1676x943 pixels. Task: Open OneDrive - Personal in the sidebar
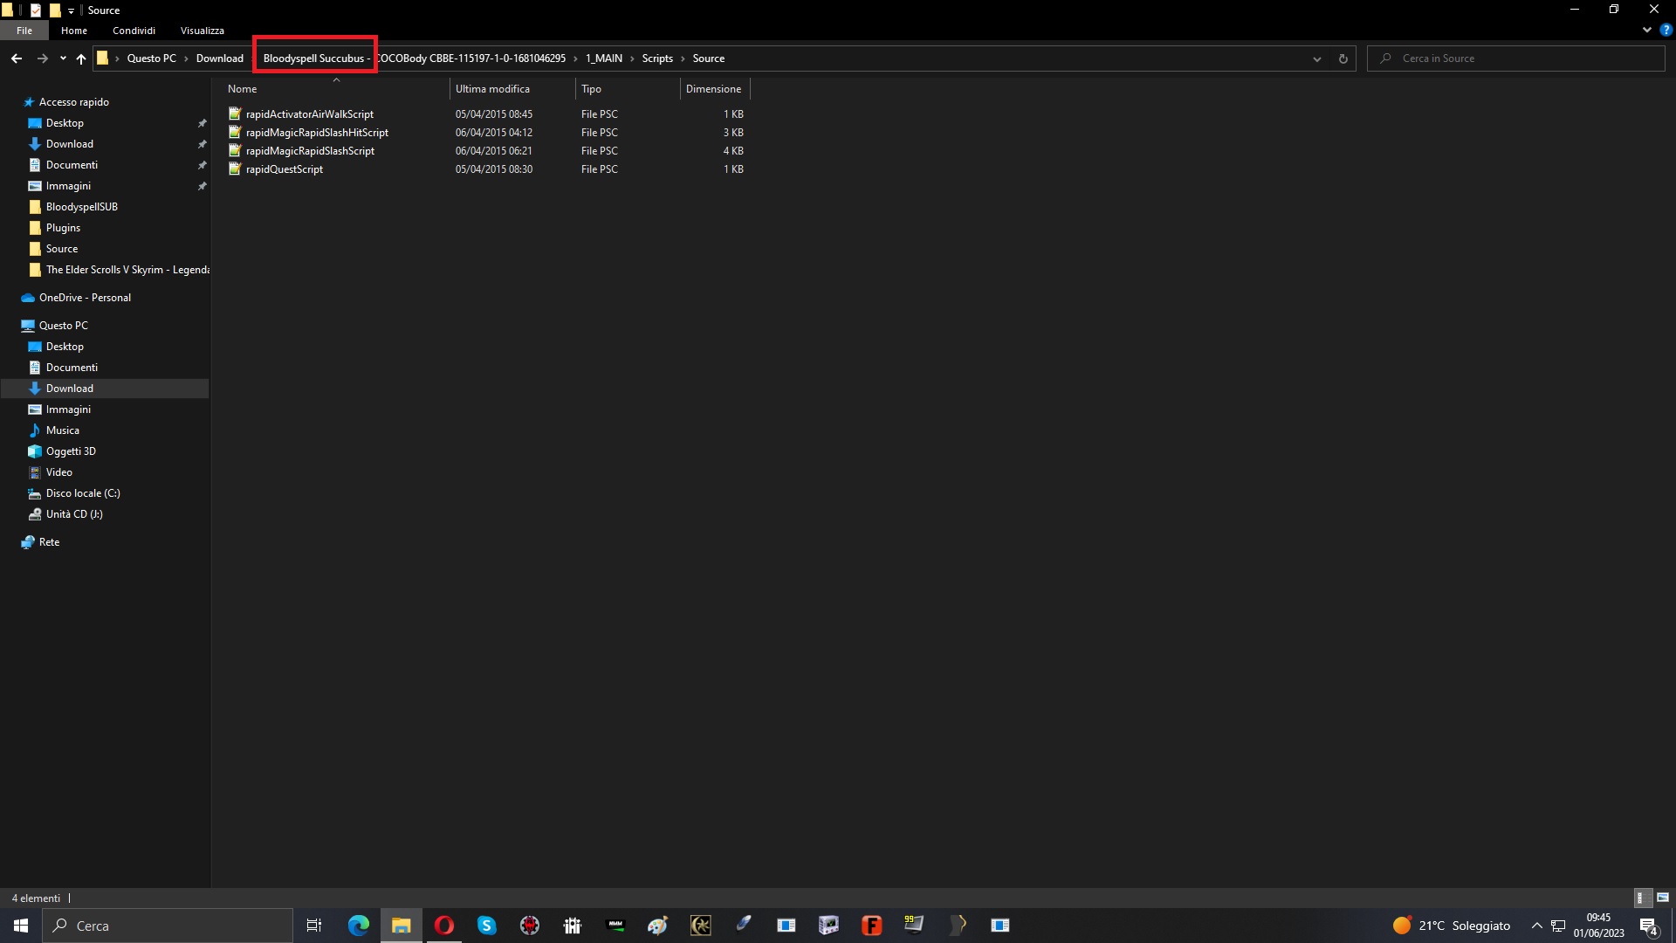85,298
